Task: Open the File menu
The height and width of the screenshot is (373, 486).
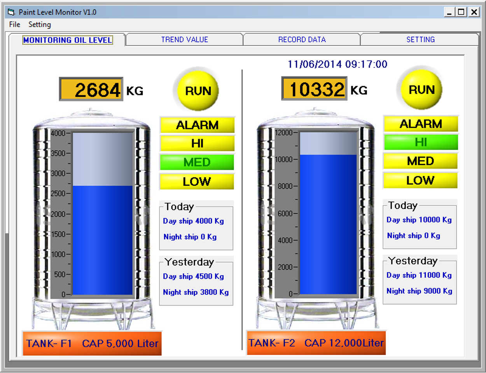Action: (x=14, y=25)
